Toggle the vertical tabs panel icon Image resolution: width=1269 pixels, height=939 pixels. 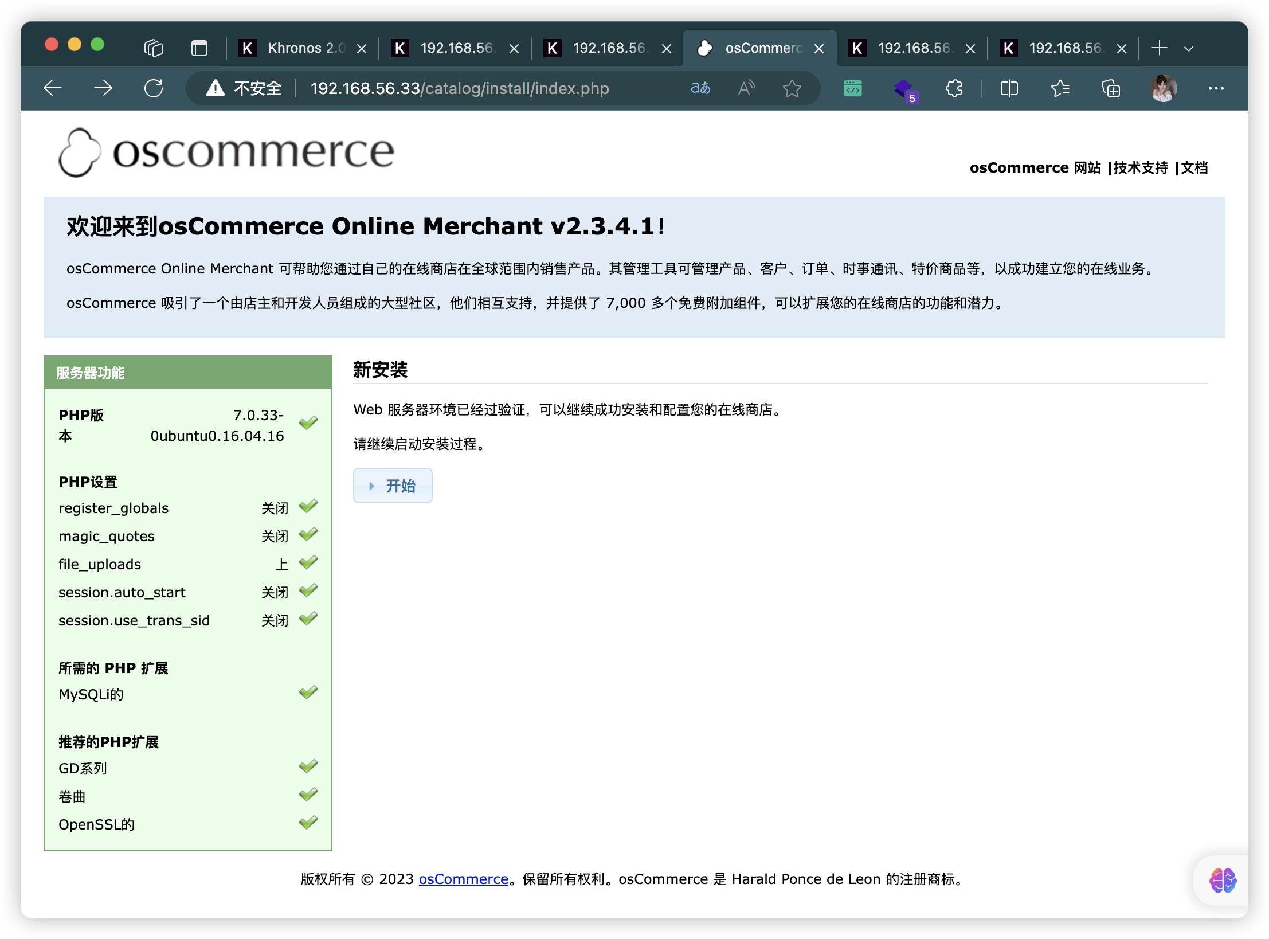[199, 48]
